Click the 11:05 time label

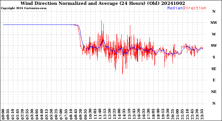pyautogui.click(x=95, y=114)
